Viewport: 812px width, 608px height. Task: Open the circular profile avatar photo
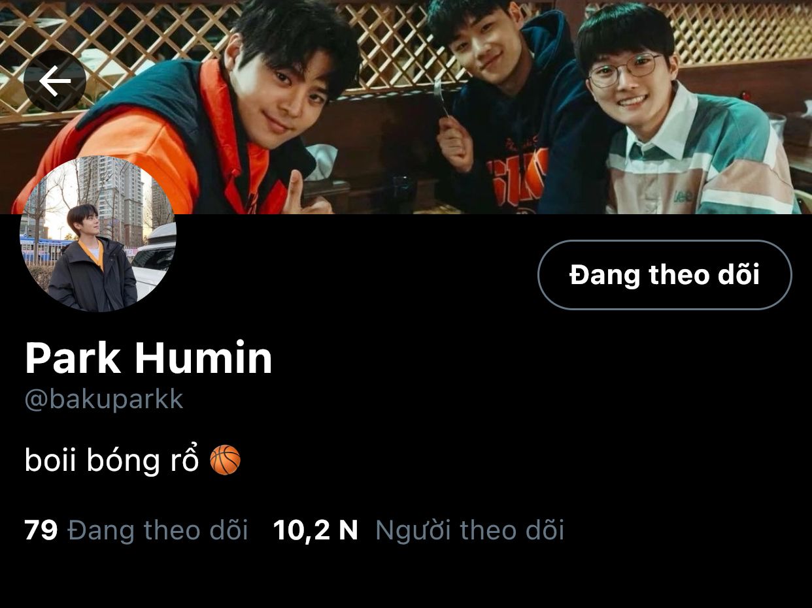98,234
